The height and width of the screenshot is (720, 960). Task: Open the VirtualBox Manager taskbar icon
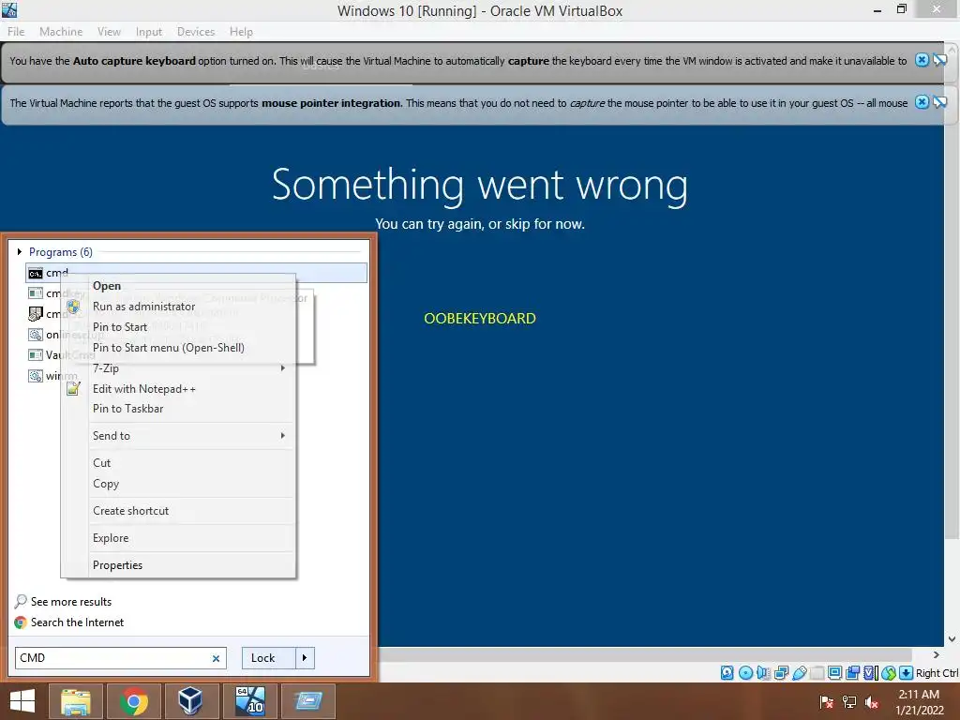click(190, 701)
